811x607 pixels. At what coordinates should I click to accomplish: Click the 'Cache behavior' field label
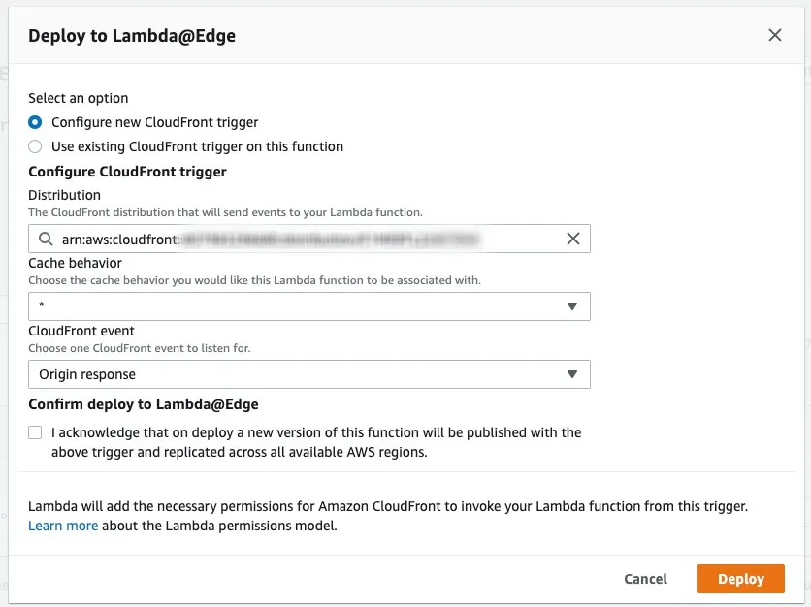pyautogui.click(x=75, y=263)
